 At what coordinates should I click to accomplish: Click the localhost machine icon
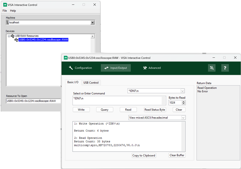click(x=7, y=23)
